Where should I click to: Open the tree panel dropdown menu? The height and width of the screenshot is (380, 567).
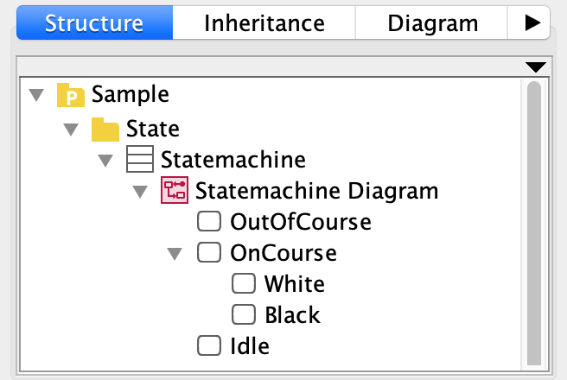click(x=536, y=66)
